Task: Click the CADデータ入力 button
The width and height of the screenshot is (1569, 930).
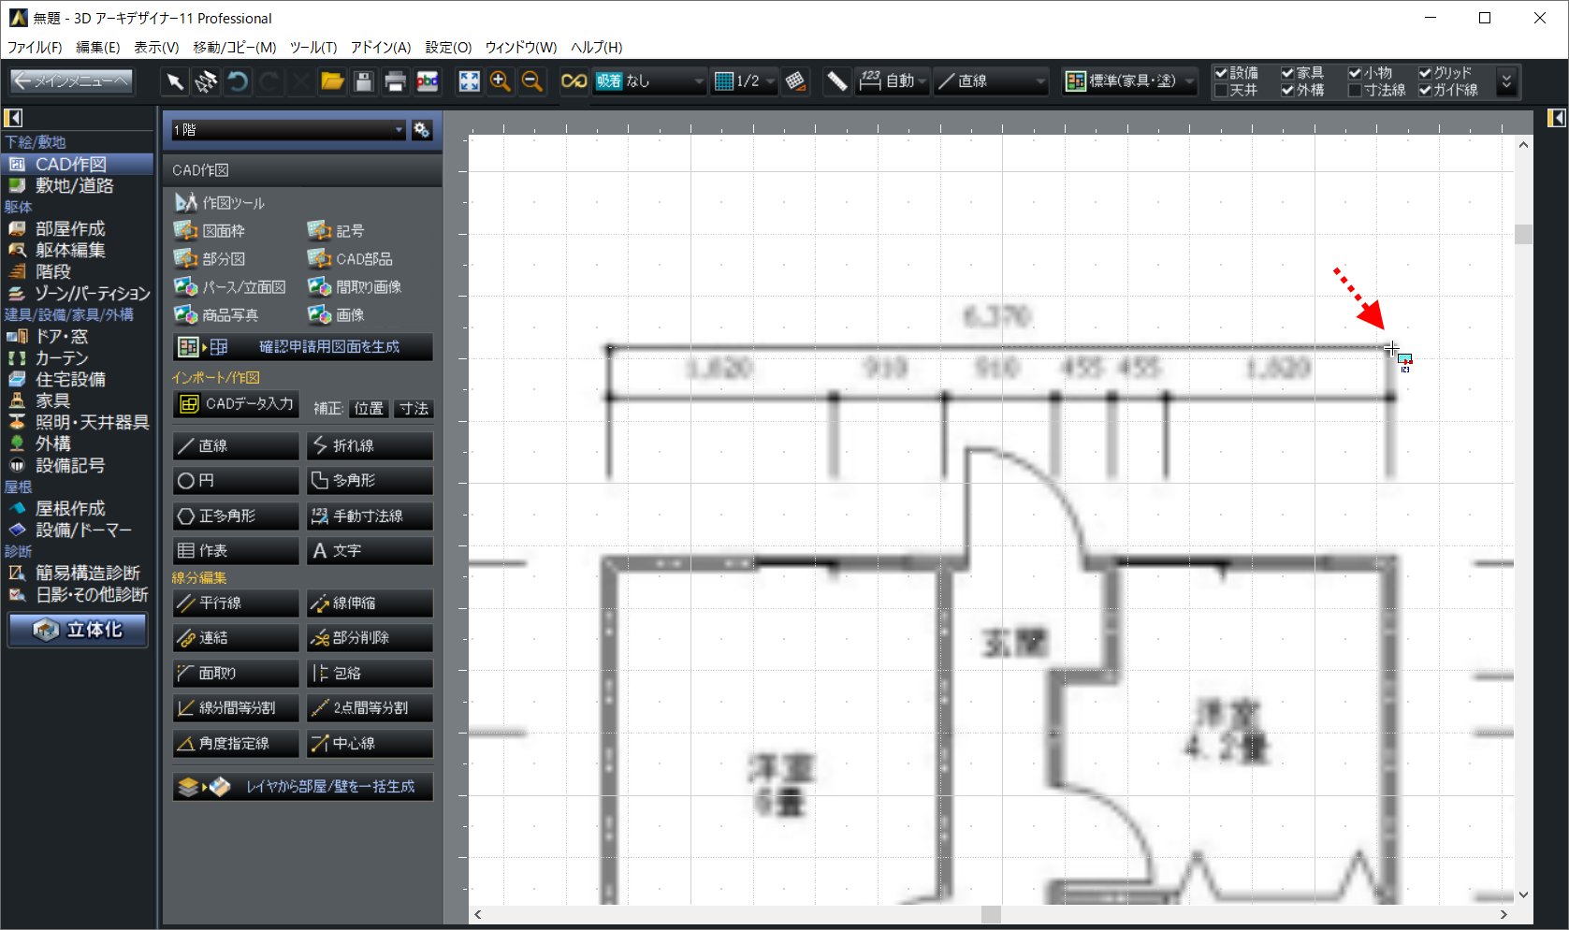Action: pyautogui.click(x=237, y=404)
